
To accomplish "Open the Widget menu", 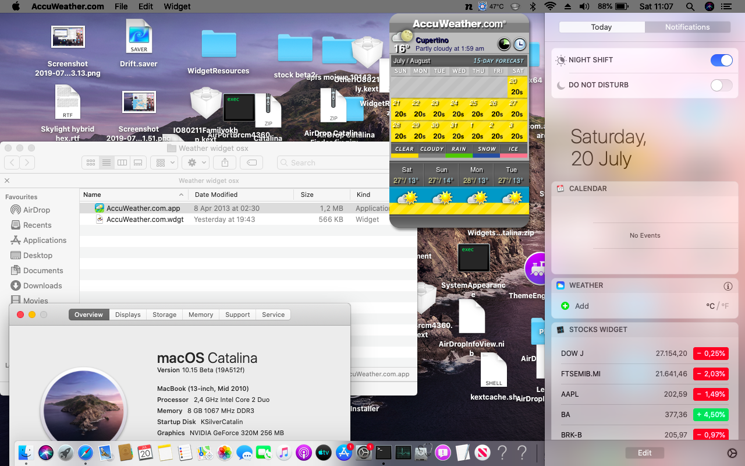I will coord(177,7).
